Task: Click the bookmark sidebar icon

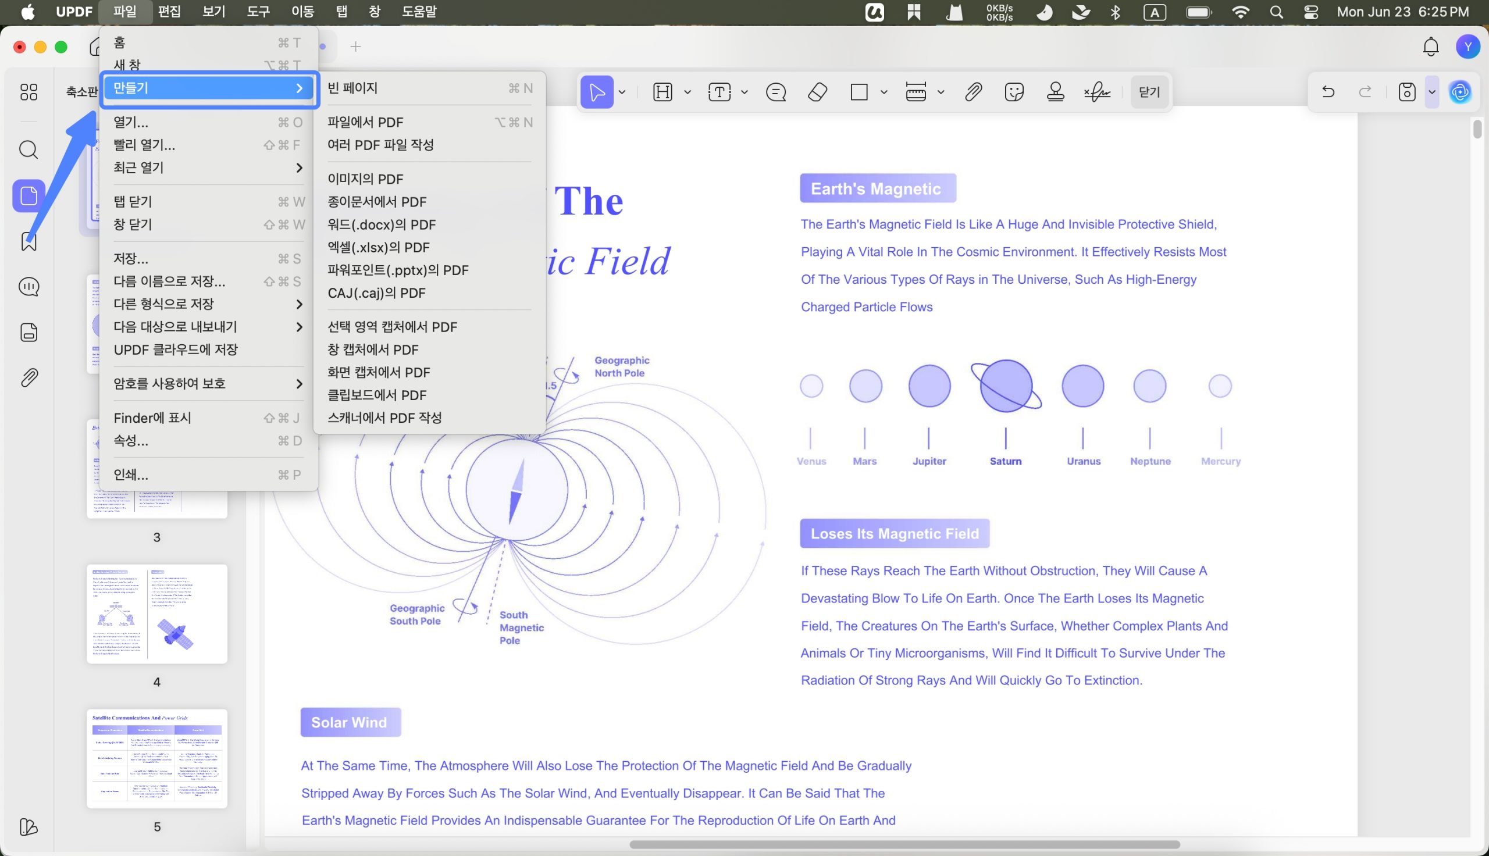Action: [x=29, y=241]
